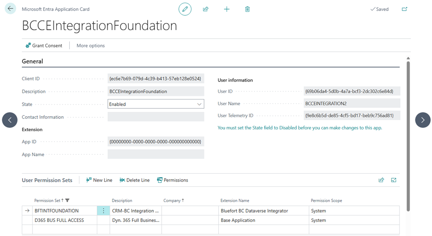
Task: Click Permissions in the subpage toolbar
Action: pos(173,180)
